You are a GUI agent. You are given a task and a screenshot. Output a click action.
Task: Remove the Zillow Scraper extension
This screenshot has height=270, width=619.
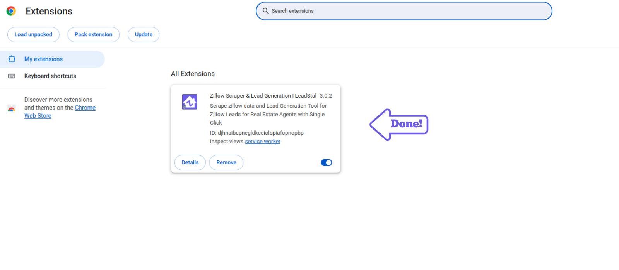[226, 163]
